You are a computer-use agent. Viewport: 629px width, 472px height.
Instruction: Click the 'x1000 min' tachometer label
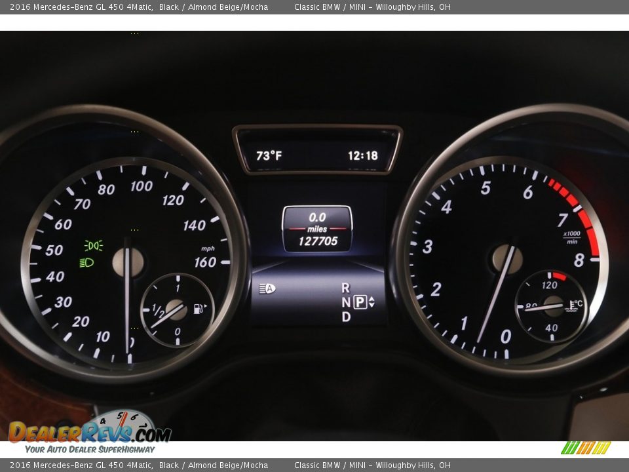tap(571, 237)
